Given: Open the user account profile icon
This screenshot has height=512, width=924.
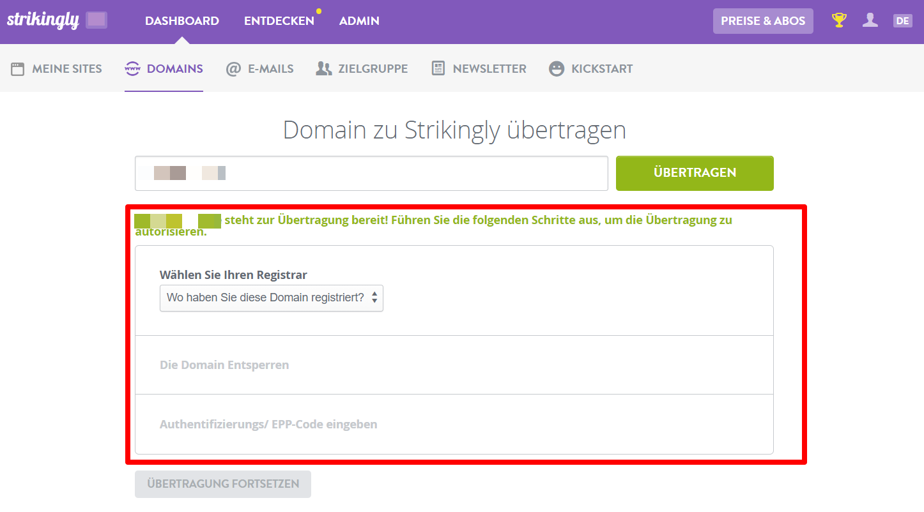Looking at the screenshot, I should (x=870, y=20).
